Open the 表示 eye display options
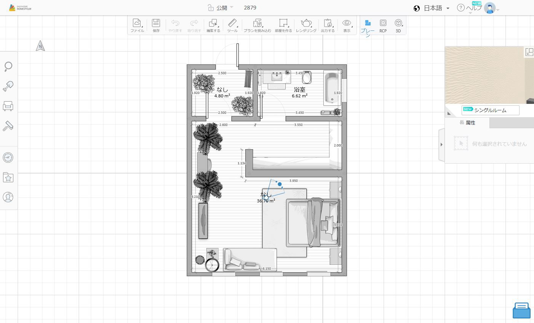 tap(347, 25)
